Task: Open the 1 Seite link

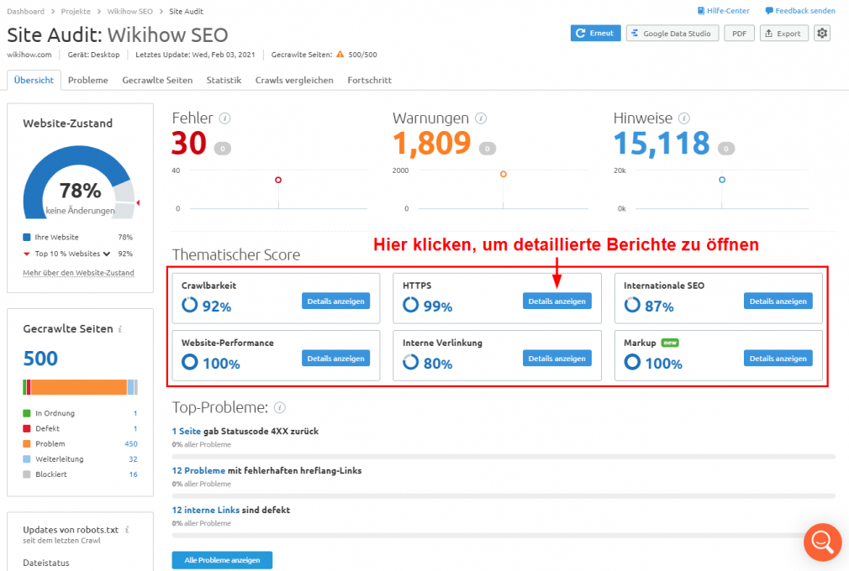Action: [x=187, y=431]
